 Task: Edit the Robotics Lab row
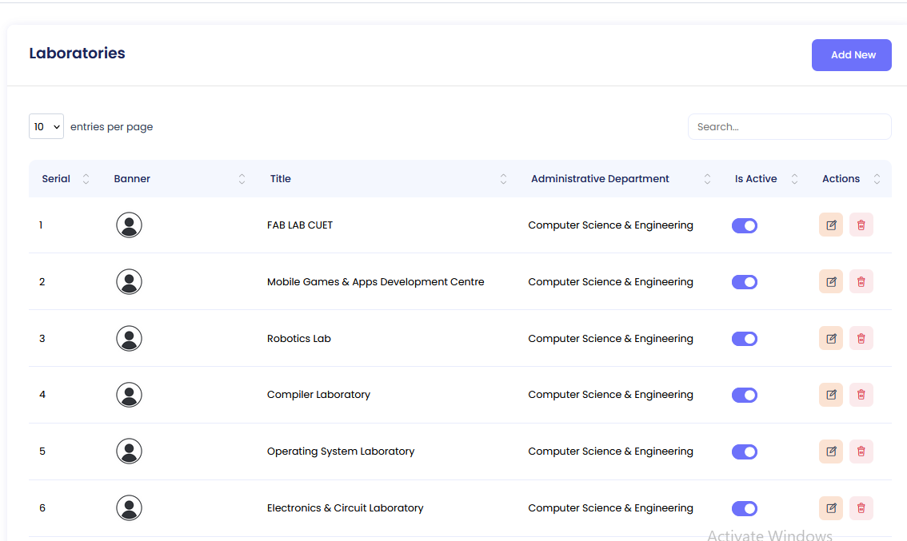click(831, 338)
